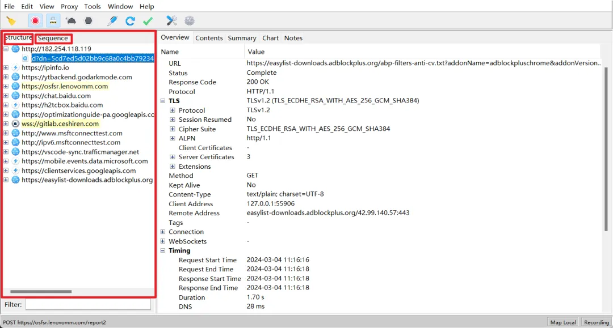The image size is (613, 328).
Task: Click the globe icon beside chat.baidu.com
Action: point(15,96)
